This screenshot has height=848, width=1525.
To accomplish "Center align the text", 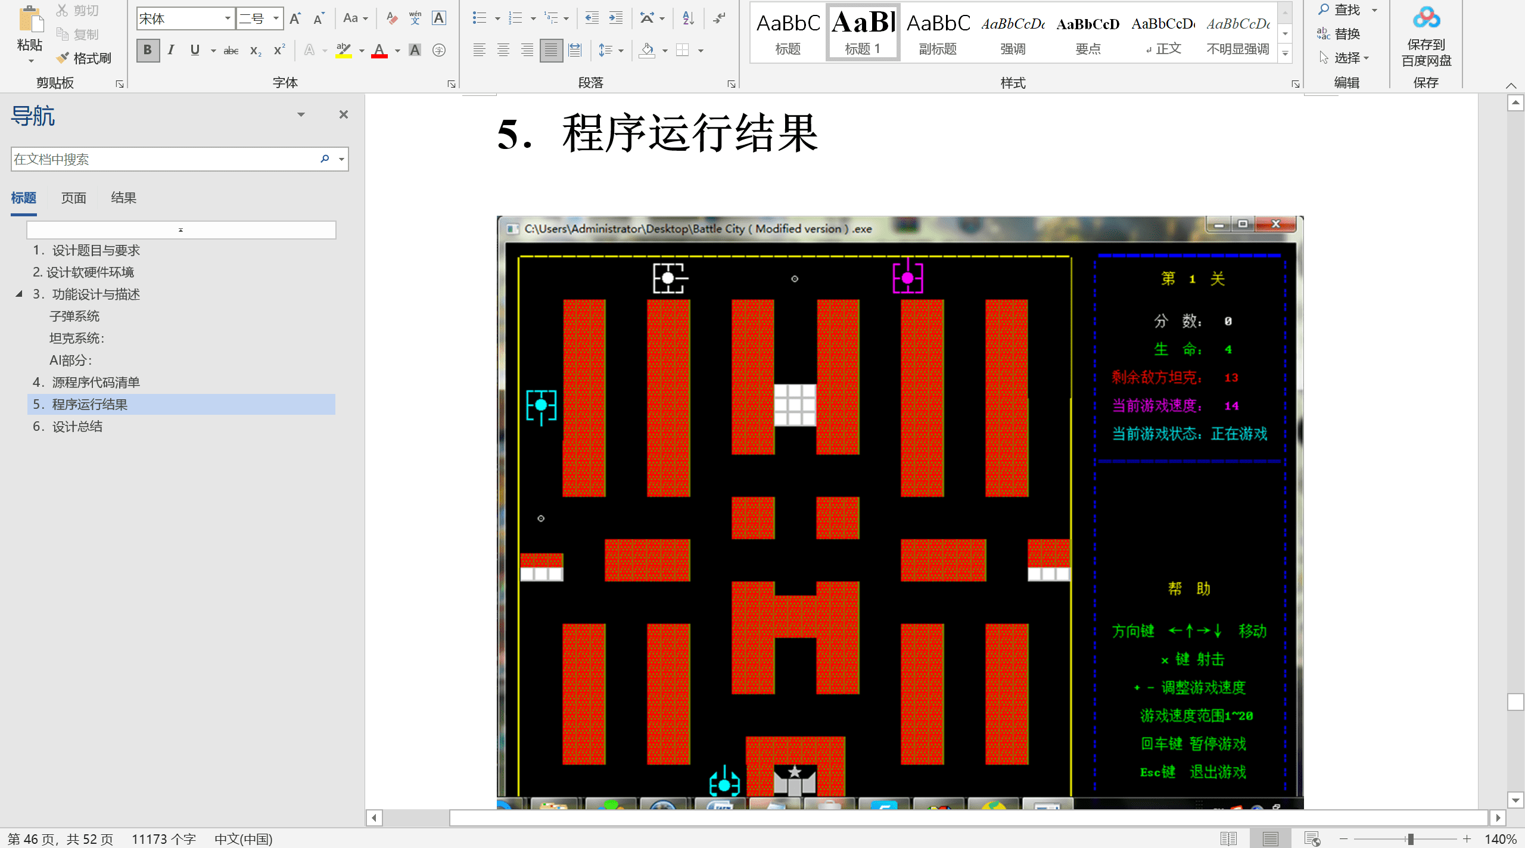I will point(503,50).
